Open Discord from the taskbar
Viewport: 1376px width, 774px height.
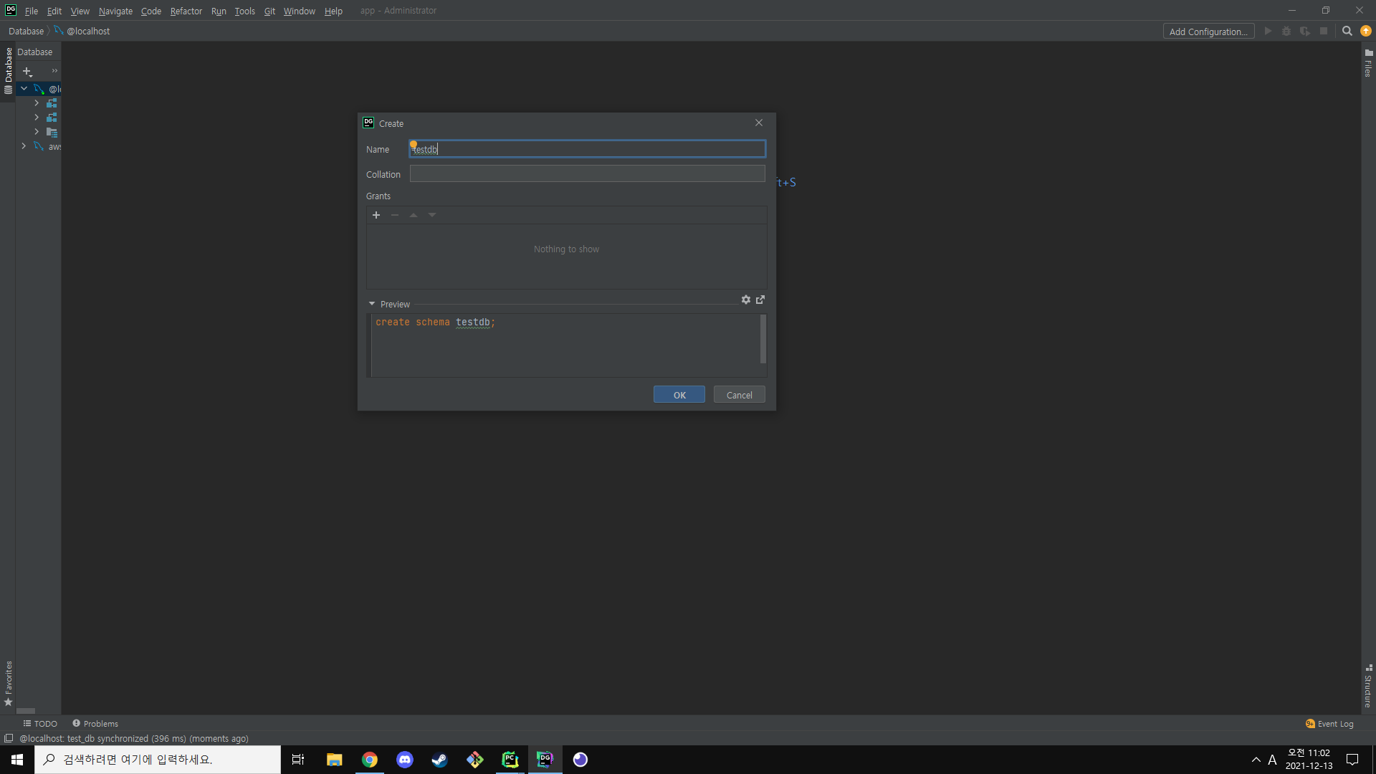point(404,760)
